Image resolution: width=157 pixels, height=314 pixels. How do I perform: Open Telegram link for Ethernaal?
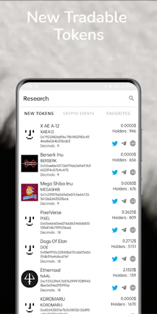tap(124, 287)
